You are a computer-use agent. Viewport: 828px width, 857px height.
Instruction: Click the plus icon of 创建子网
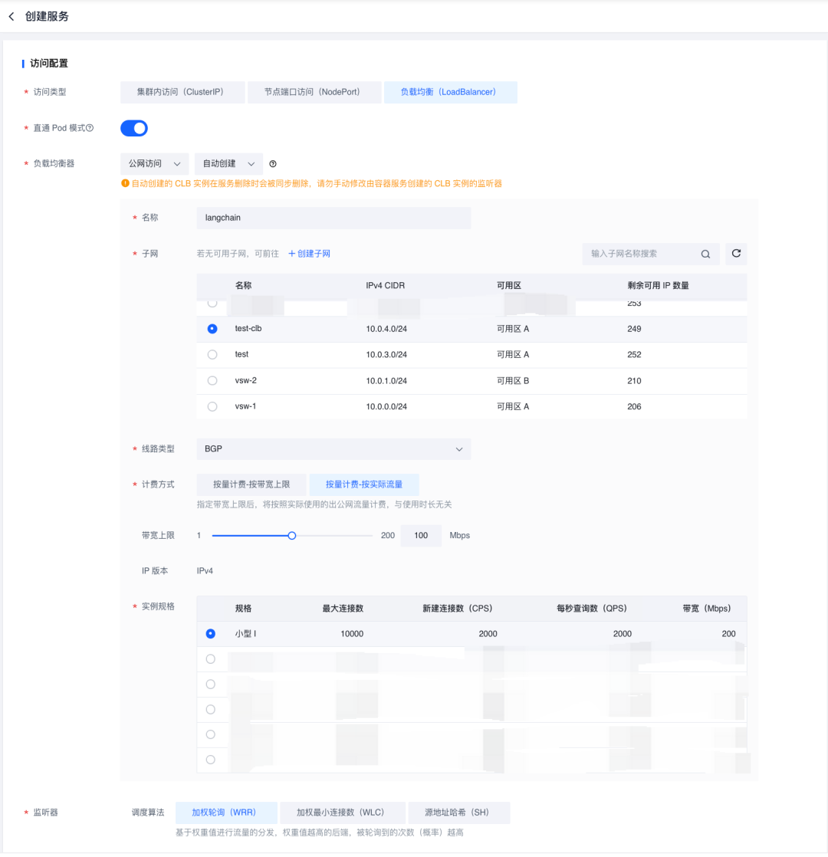[292, 254]
